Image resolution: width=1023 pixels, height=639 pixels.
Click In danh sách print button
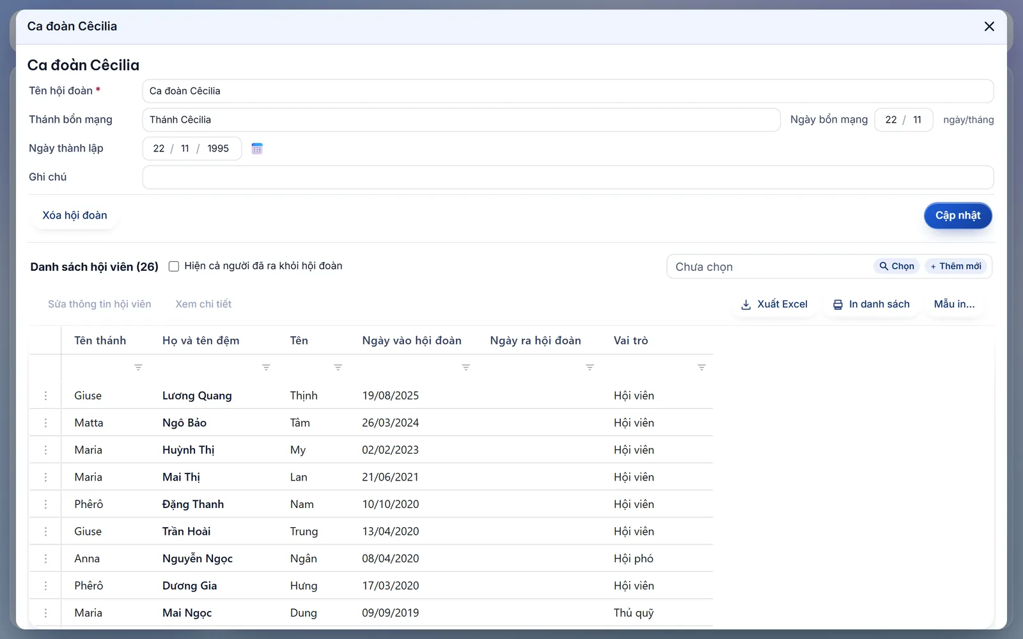coord(871,304)
